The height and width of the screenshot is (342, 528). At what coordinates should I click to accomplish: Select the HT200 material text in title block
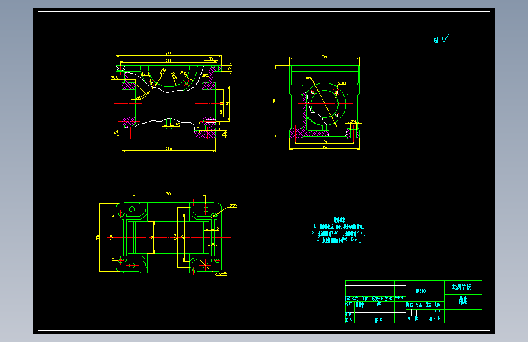(x=421, y=291)
